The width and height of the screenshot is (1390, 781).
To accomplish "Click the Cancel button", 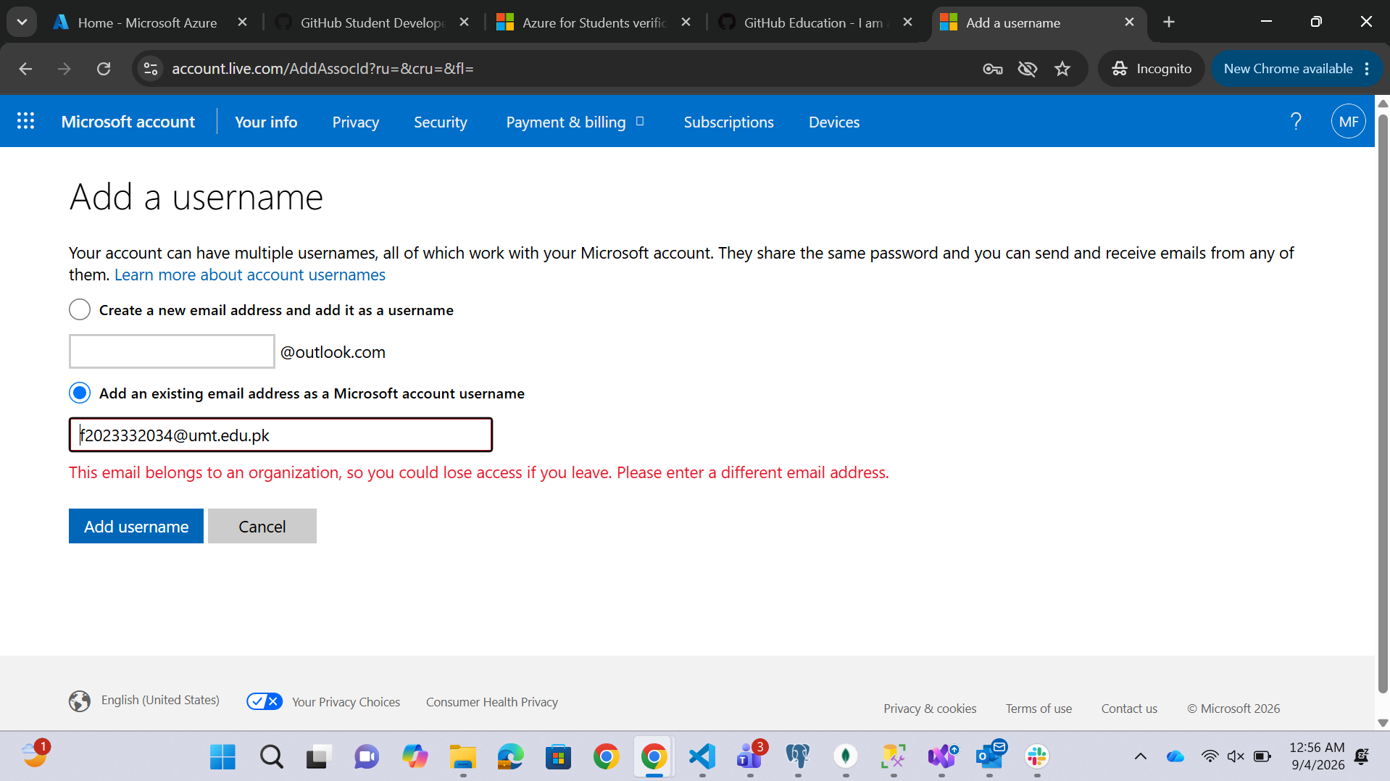I will 262,526.
